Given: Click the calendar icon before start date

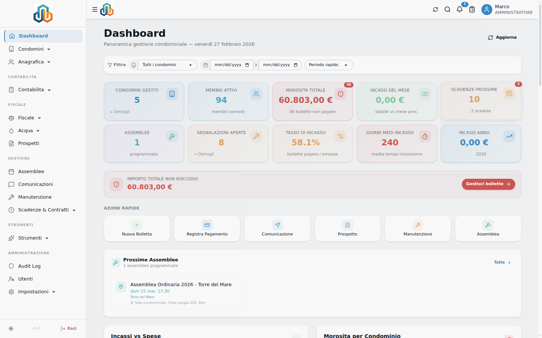Looking at the screenshot, I should (206, 65).
